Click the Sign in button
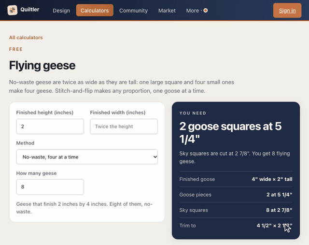309x245 pixels. pyautogui.click(x=287, y=11)
